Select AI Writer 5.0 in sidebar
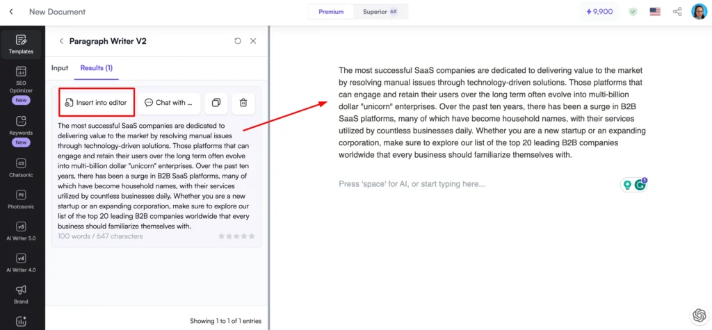Screen dimensions: 712x330 point(21,231)
